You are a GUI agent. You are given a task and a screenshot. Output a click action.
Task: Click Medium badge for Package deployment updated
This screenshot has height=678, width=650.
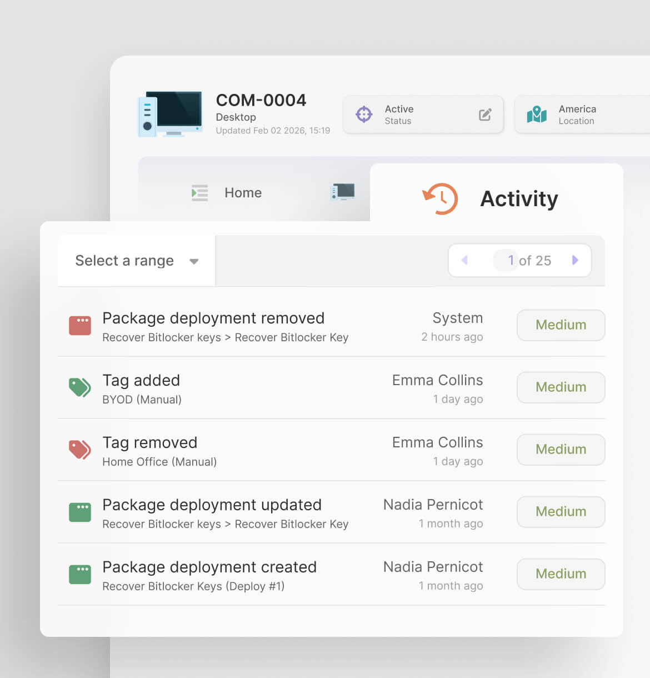(561, 512)
